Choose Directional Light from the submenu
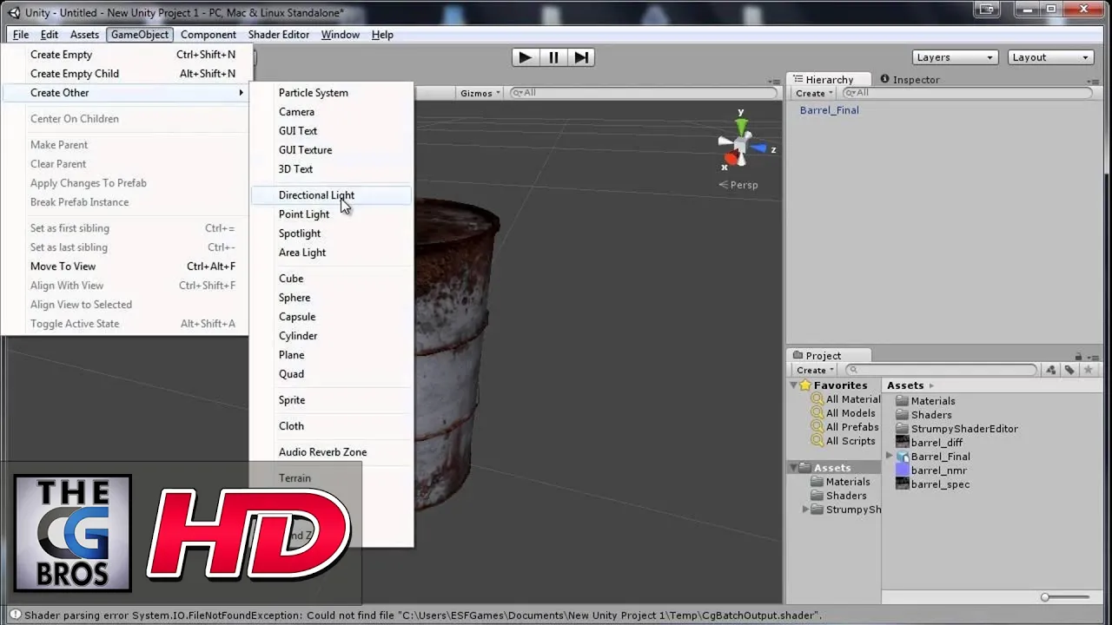 click(x=331, y=195)
